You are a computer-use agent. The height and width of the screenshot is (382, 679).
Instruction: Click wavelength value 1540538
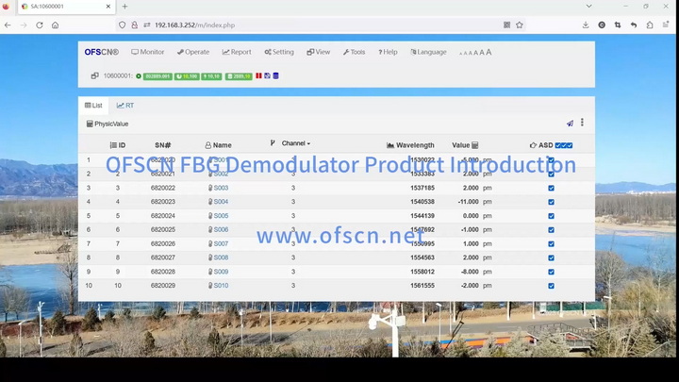[x=422, y=202]
